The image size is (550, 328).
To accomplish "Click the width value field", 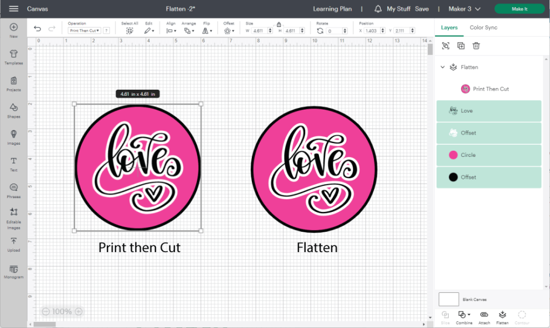I will coord(260,31).
